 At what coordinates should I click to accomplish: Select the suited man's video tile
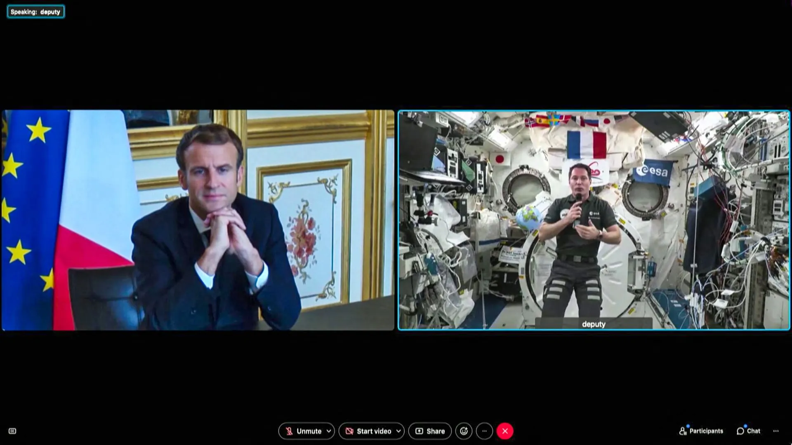click(198, 220)
